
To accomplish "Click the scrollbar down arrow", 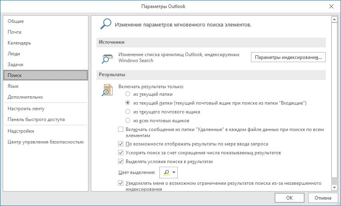I will point(334,188).
